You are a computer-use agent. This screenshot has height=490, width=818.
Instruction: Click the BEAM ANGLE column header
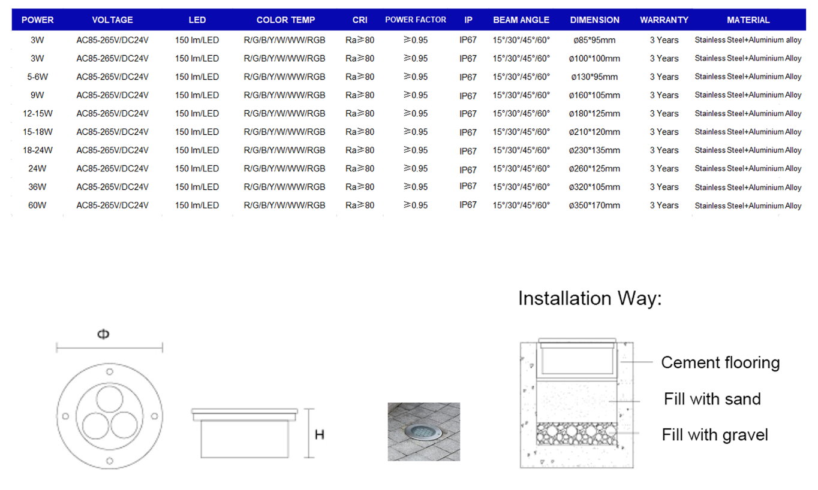[x=521, y=20]
